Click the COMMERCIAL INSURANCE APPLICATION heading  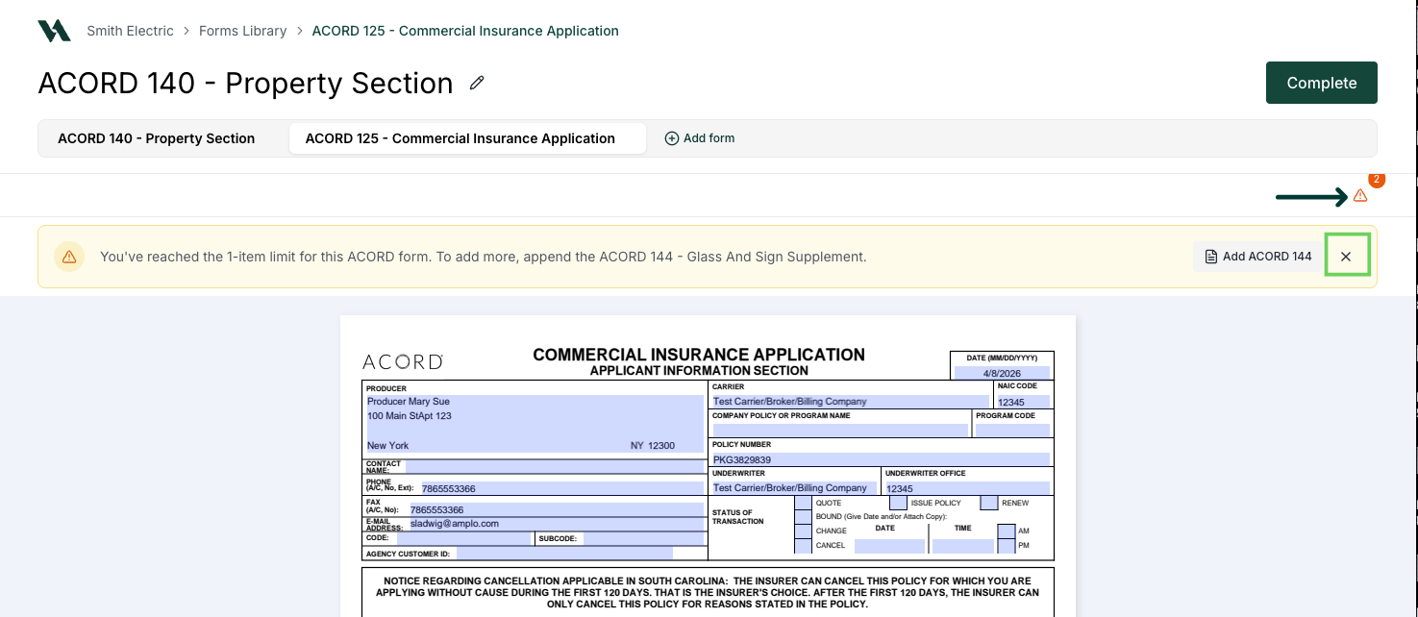pos(699,355)
